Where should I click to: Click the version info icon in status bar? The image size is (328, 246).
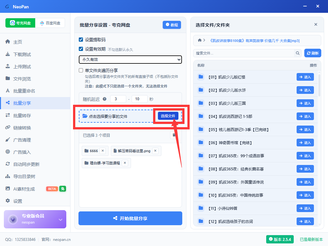point(271,239)
